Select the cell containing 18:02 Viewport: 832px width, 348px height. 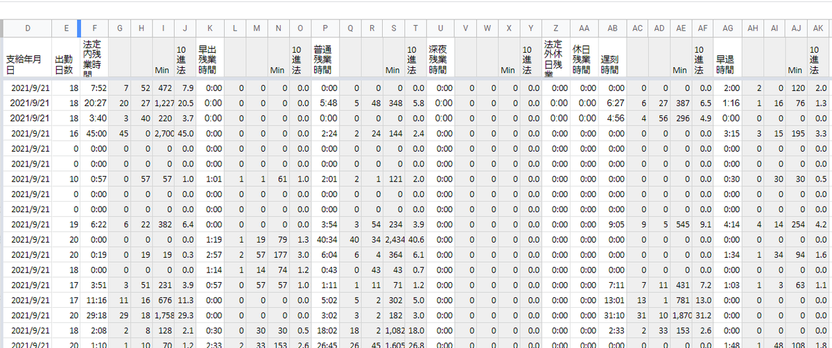pos(325,330)
